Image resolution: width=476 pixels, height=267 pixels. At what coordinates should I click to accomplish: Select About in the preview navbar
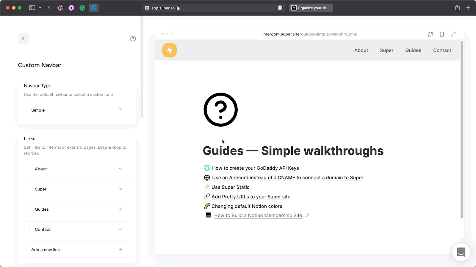(361, 50)
